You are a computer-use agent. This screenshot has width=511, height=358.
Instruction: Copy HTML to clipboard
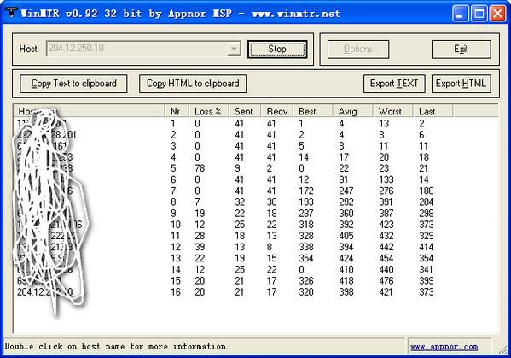point(193,84)
